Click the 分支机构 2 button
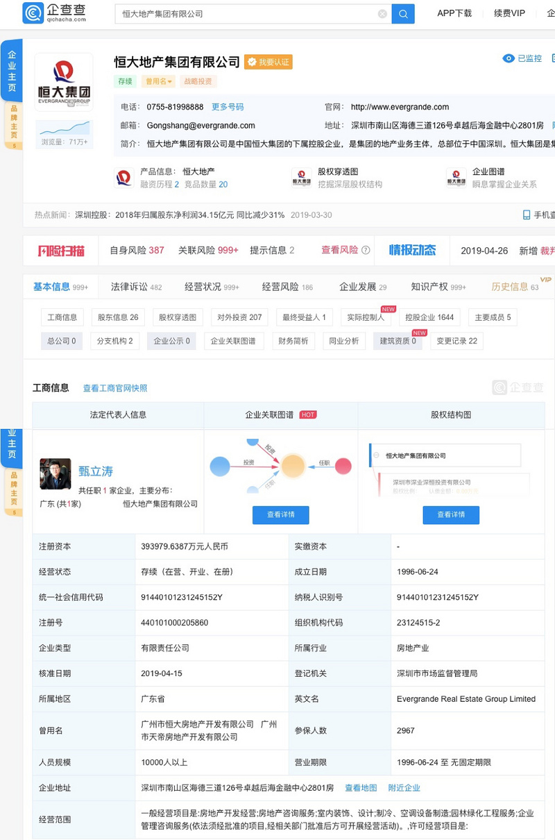This screenshot has height=840, width=555. click(x=114, y=341)
